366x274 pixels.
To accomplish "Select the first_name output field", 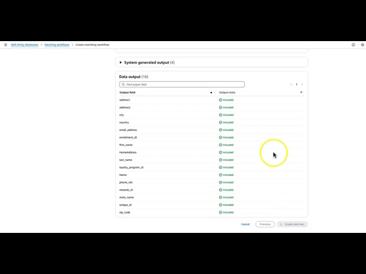I will click(x=126, y=145).
